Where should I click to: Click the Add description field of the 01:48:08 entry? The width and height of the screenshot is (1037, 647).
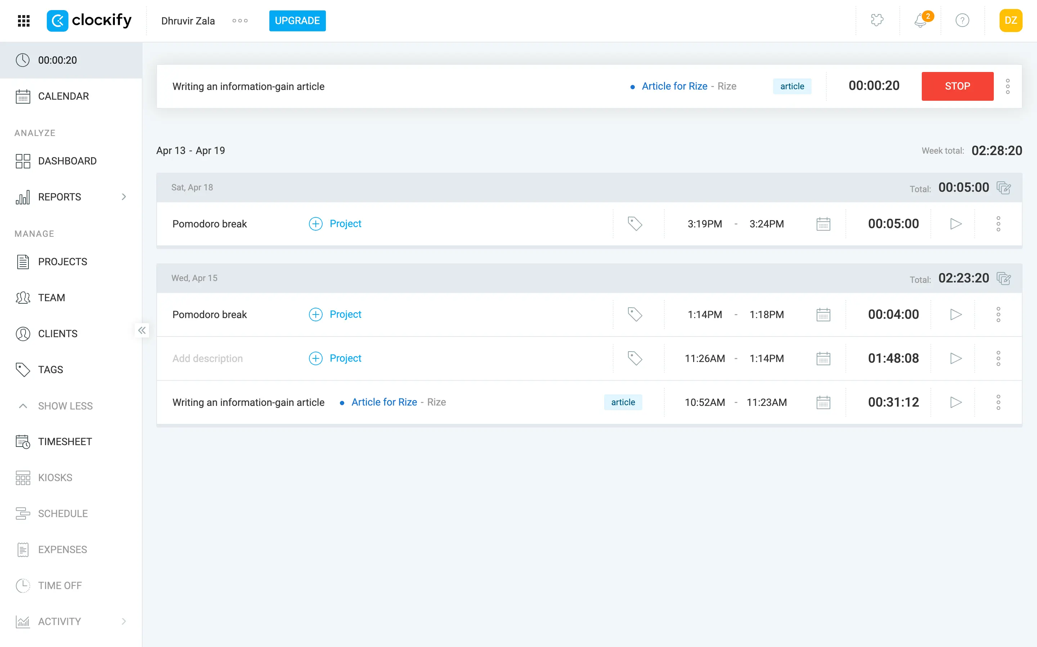[208, 358]
